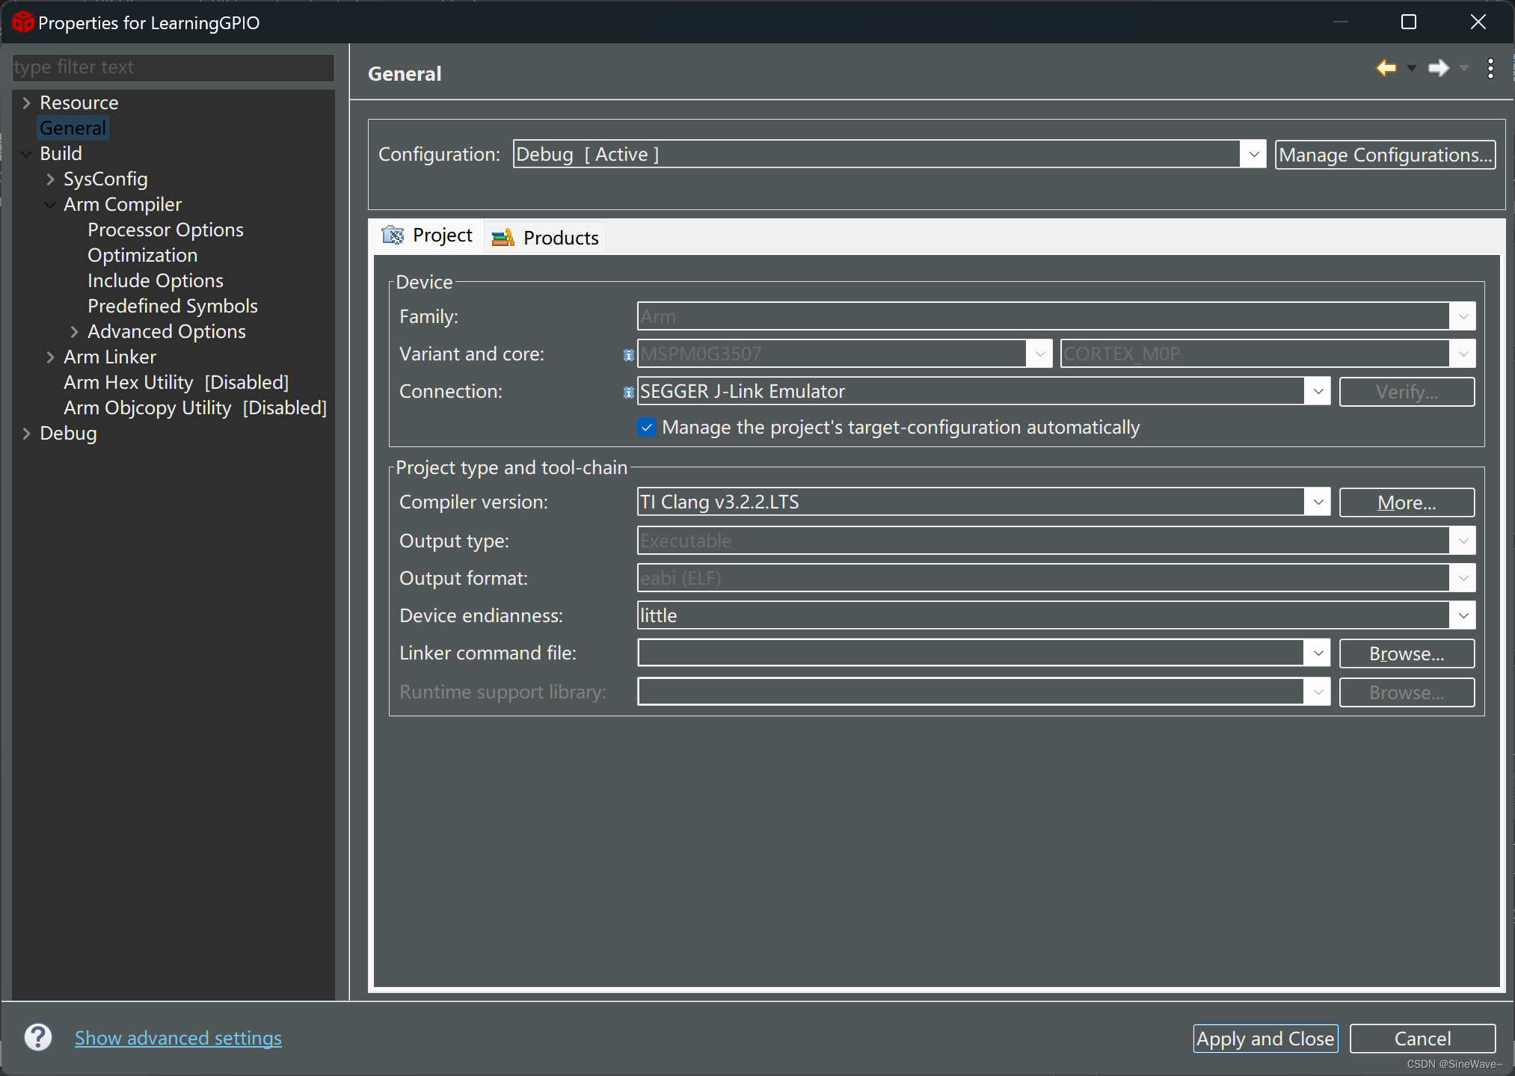Viewport: 1515px width, 1076px height.
Task: Expand the Resource tree node
Action: (26, 102)
